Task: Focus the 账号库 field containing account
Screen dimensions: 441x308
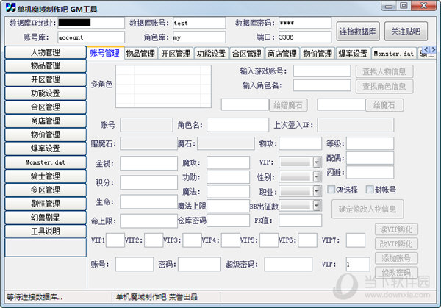Action: pyautogui.click(x=91, y=37)
